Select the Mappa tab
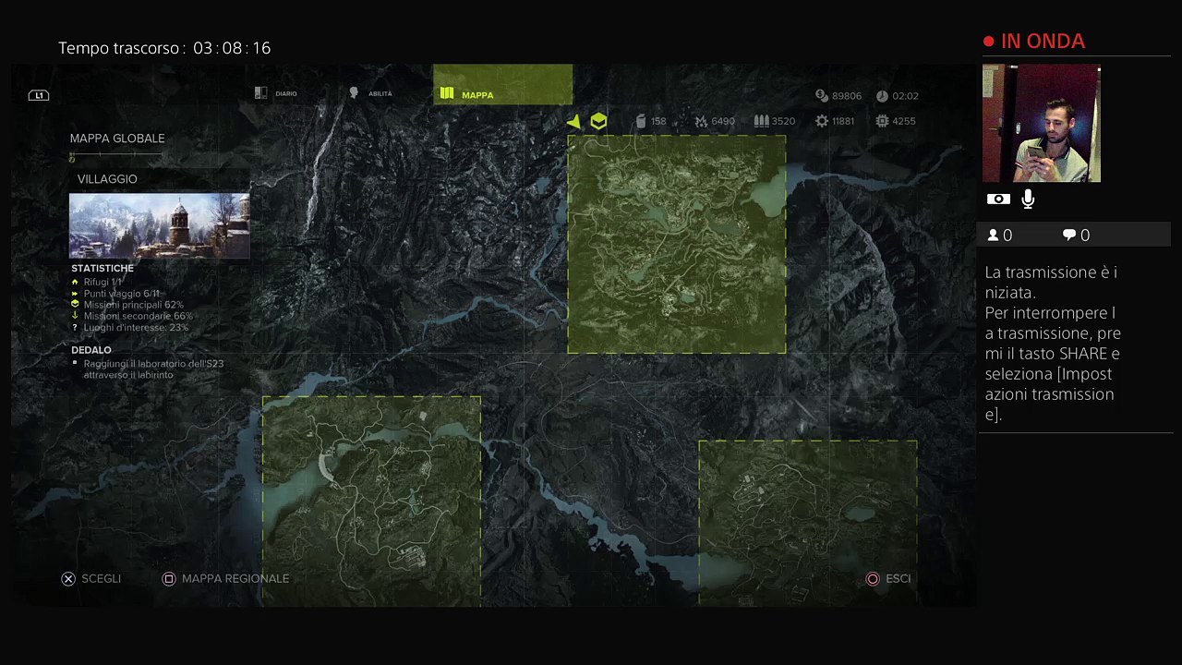This screenshot has height=665, width=1182. (502, 84)
